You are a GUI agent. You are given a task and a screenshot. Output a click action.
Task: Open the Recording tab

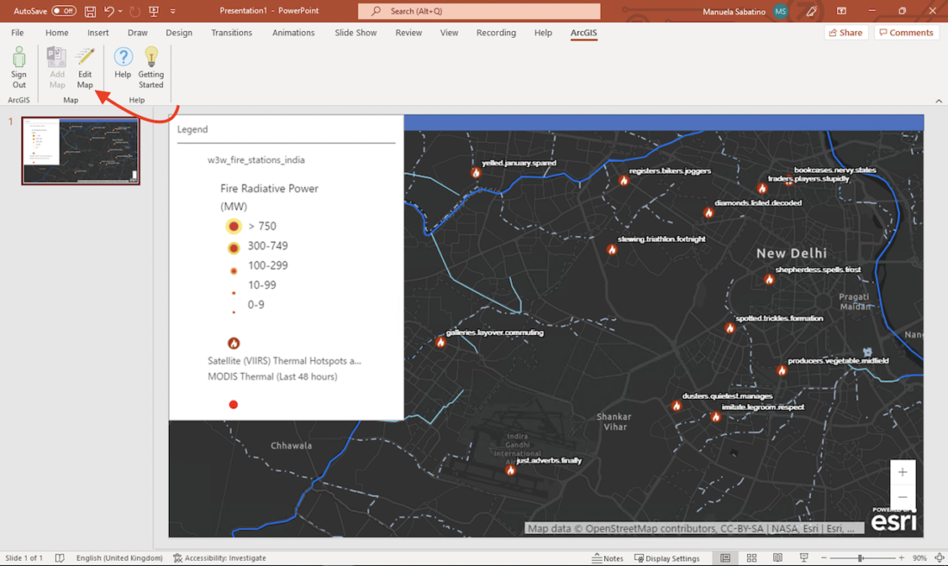tap(496, 33)
